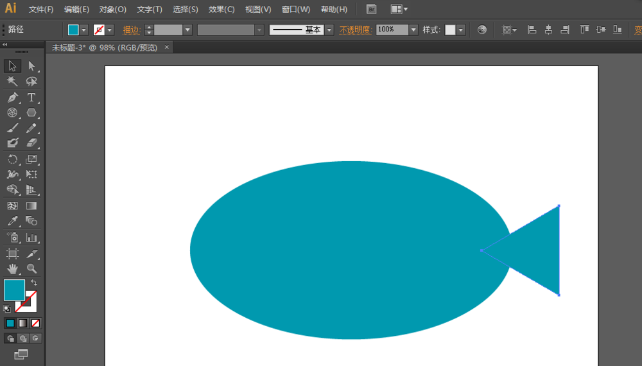Pick the Eyedropper tool

pos(12,222)
